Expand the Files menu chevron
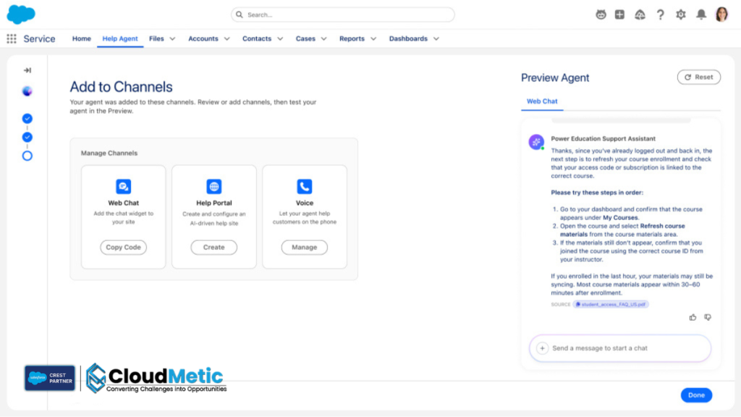Screen dimensions: 741x417 coord(172,39)
